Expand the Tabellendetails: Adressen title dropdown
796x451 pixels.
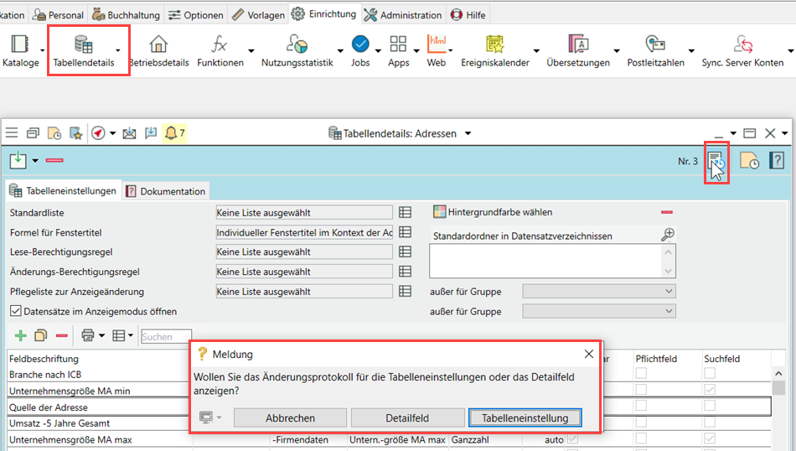coord(468,133)
